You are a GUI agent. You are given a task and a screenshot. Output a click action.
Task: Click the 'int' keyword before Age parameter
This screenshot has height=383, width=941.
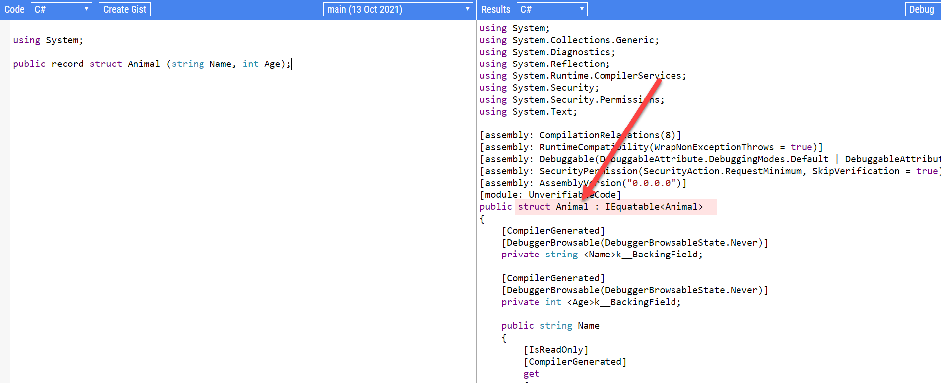click(x=250, y=64)
